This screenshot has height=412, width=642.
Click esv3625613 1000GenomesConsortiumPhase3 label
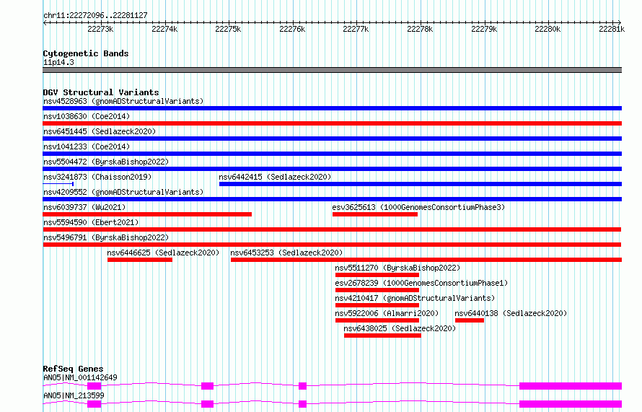[x=418, y=207]
